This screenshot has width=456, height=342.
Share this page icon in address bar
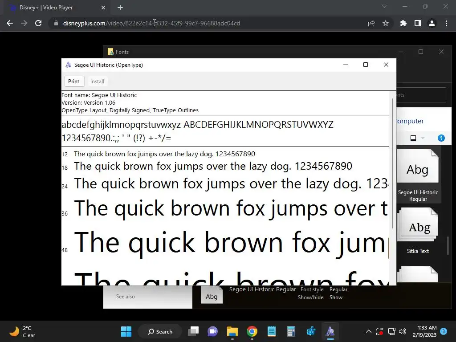point(371,23)
